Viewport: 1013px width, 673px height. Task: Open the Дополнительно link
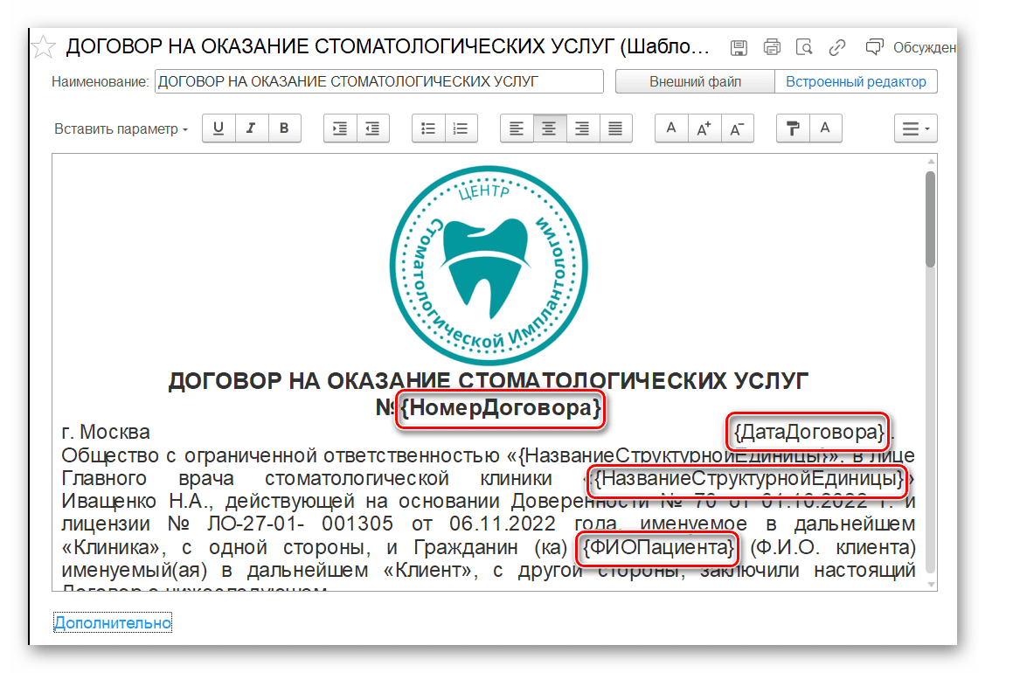pyautogui.click(x=113, y=622)
